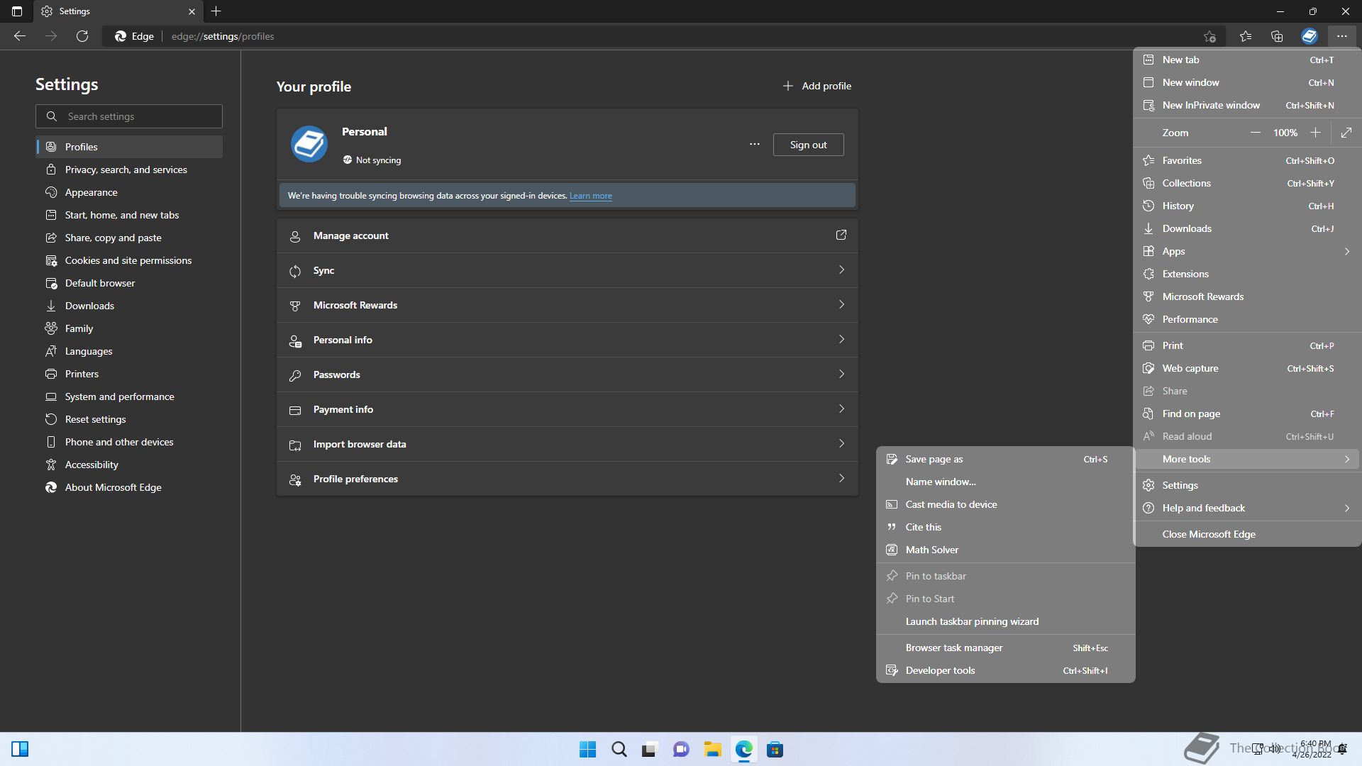Image resolution: width=1362 pixels, height=766 pixels.
Task: Expand the Sync settings row
Action: (x=567, y=270)
